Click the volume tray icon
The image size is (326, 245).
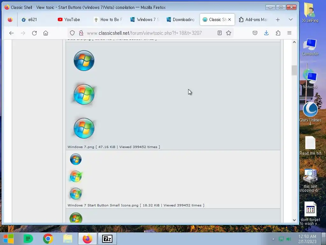point(288,239)
